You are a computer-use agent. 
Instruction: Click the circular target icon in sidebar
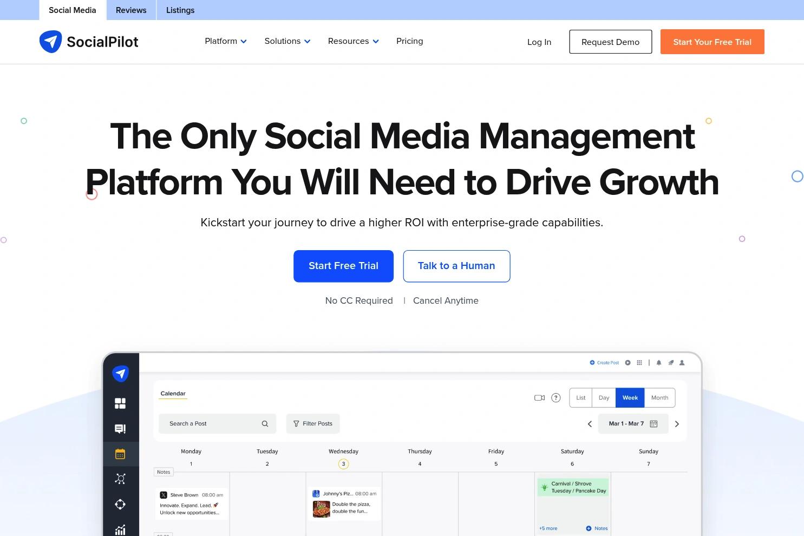(x=120, y=505)
